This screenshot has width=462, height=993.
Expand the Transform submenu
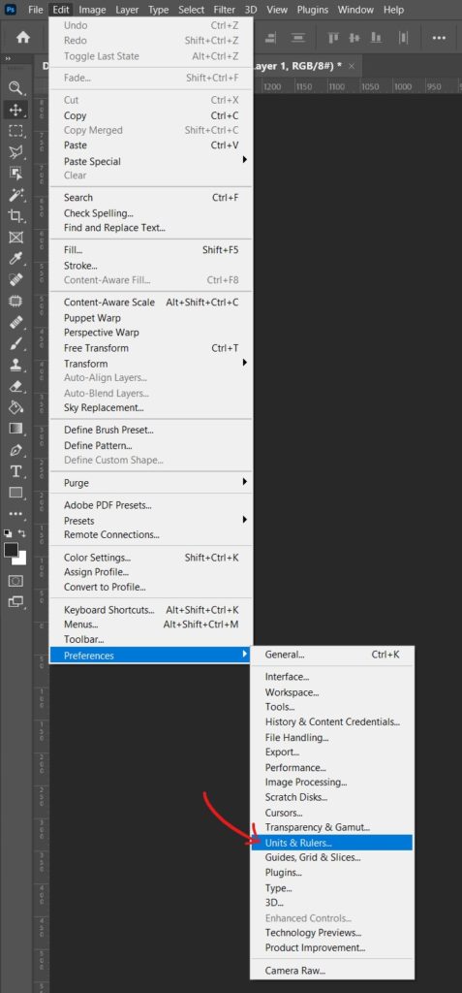click(151, 364)
